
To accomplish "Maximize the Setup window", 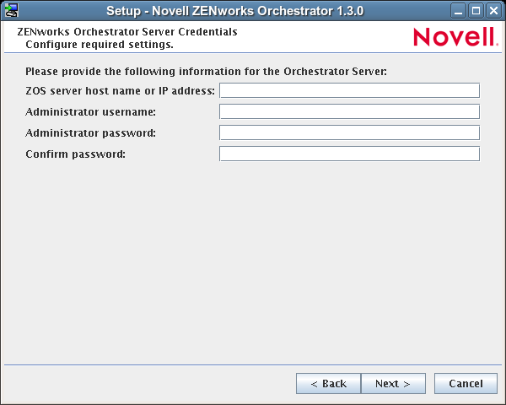I will [476, 11].
